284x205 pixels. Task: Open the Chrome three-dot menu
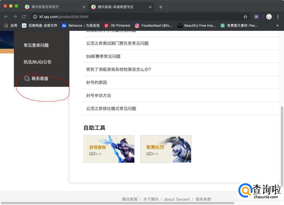coord(278,17)
